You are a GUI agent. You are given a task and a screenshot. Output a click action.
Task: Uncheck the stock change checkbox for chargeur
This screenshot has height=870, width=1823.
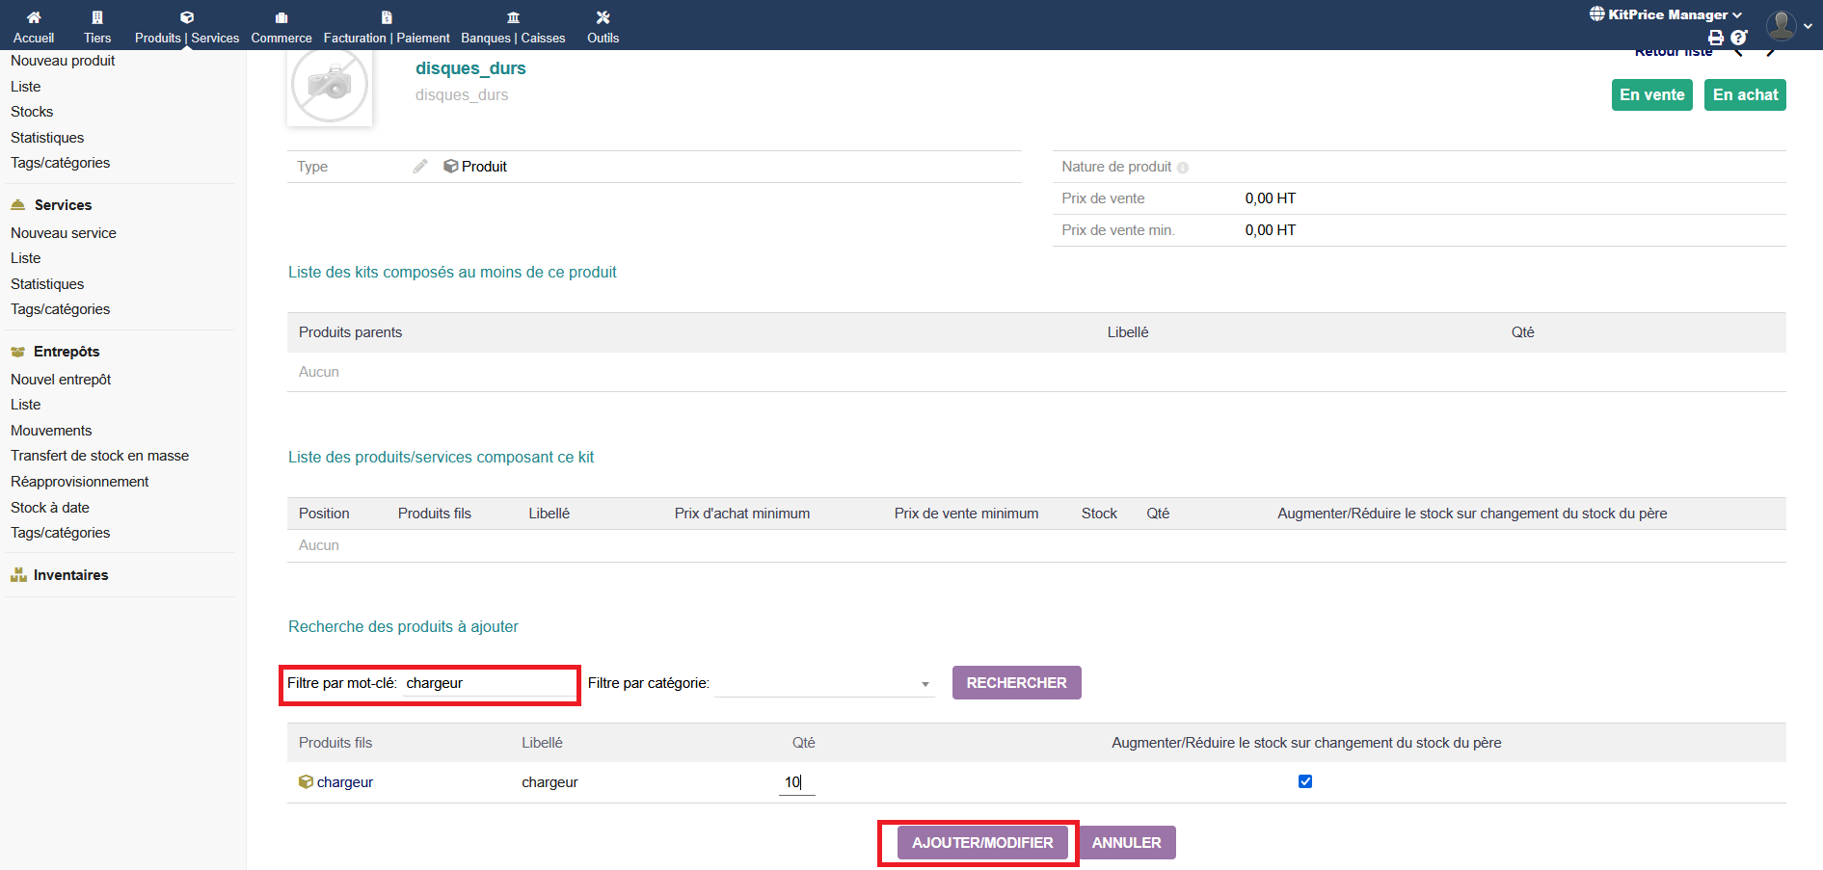(1305, 781)
